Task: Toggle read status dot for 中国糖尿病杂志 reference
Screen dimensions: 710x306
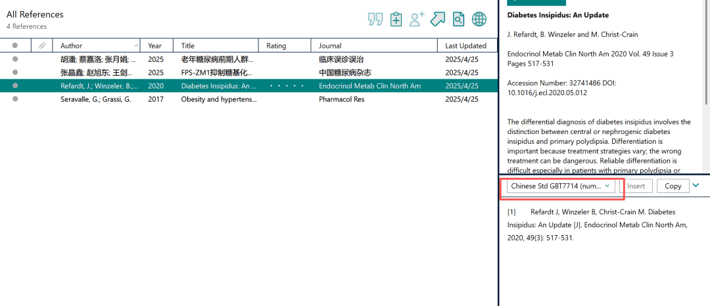Action: click(15, 72)
